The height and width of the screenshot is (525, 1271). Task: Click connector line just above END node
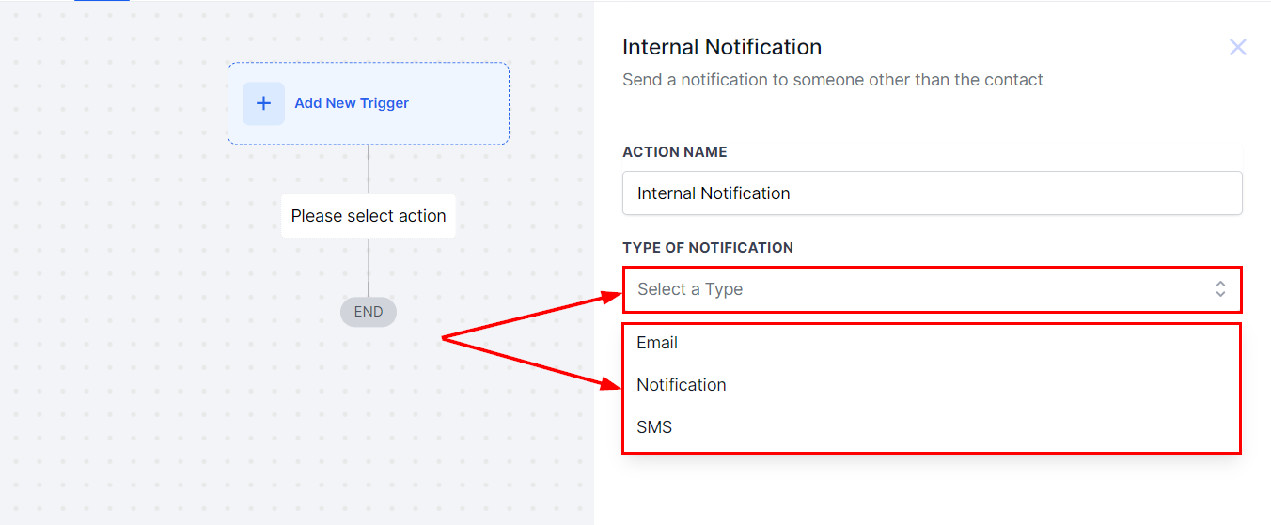[x=369, y=272]
